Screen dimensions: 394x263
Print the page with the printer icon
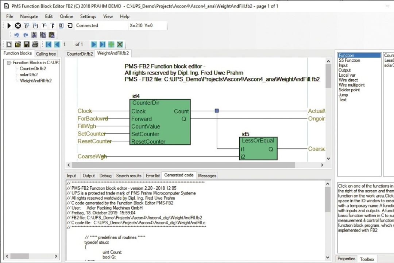35,45
